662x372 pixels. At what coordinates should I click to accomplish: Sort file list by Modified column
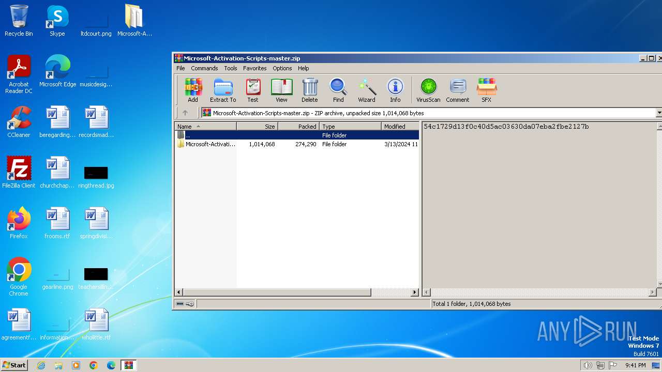click(x=400, y=126)
